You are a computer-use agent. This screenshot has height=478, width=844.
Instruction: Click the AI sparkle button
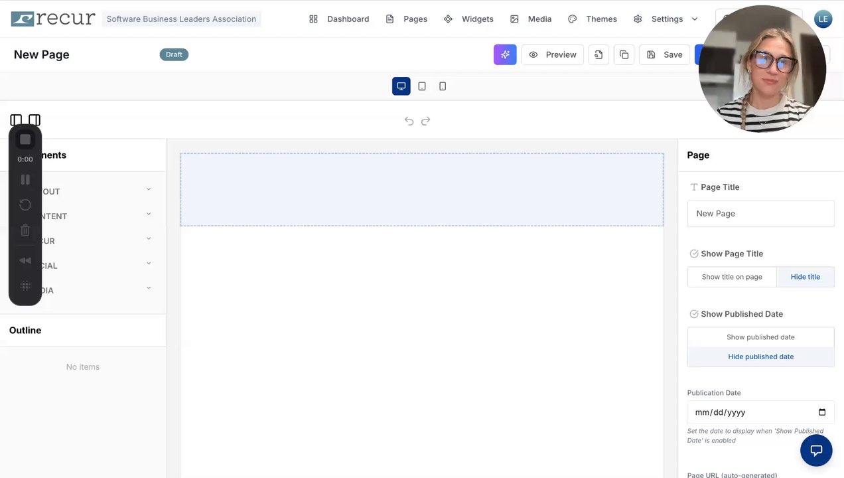(505, 54)
